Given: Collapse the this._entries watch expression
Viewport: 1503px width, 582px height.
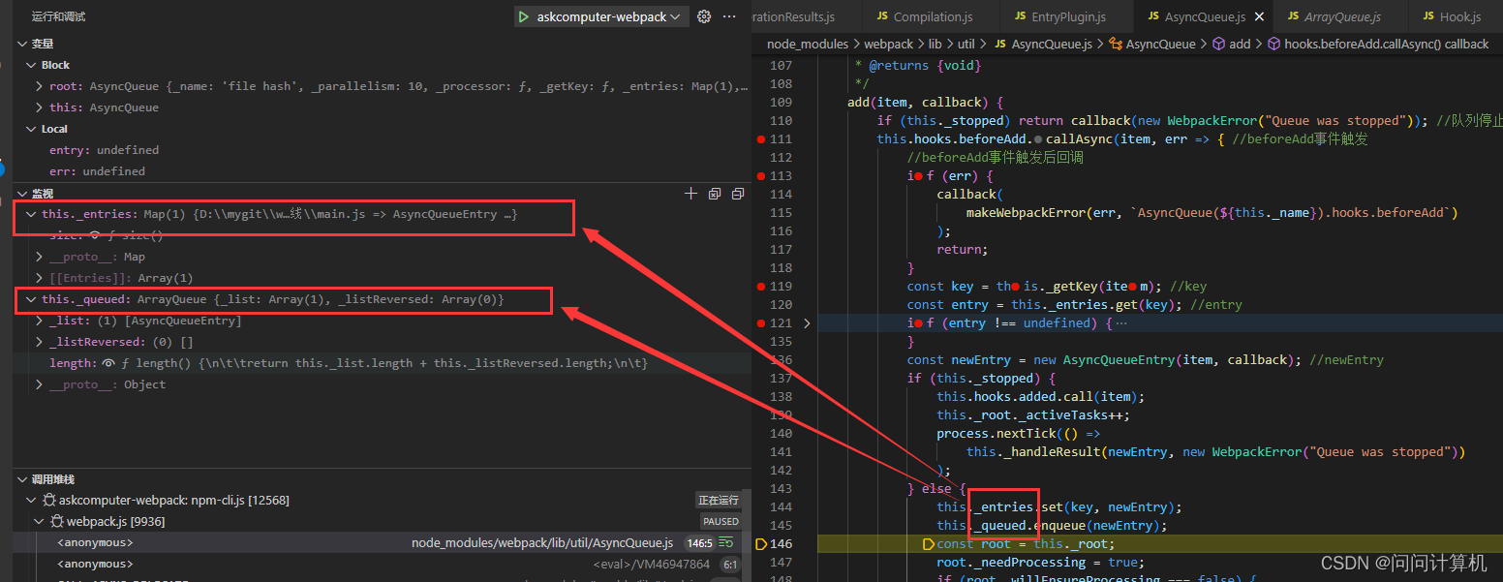Looking at the screenshot, I should click(x=32, y=214).
